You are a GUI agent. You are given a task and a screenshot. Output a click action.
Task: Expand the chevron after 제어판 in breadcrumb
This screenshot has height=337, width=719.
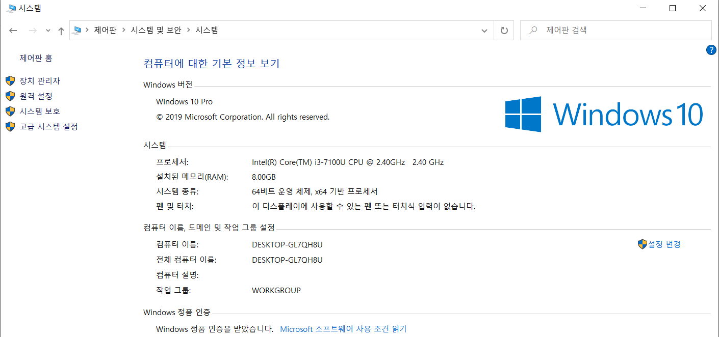pyautogui.click(x=124, y=30)
